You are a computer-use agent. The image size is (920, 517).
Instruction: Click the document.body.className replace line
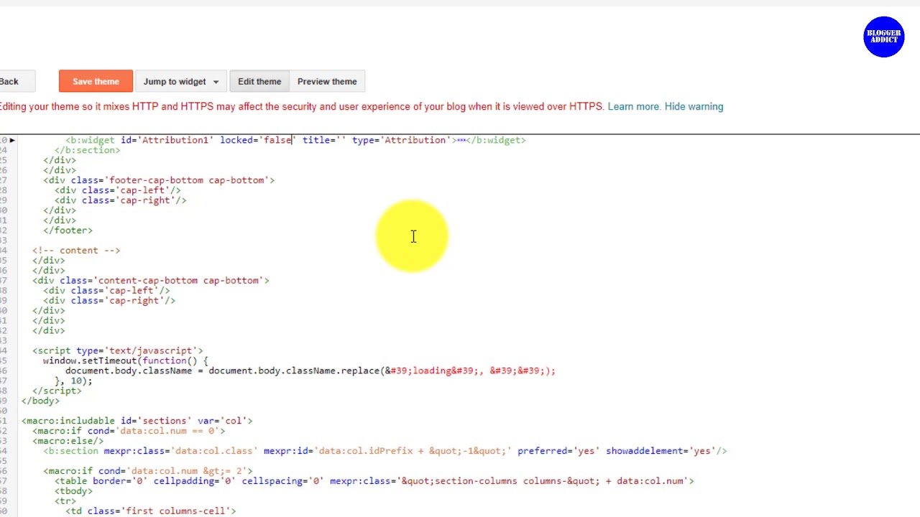coord(310,371)
